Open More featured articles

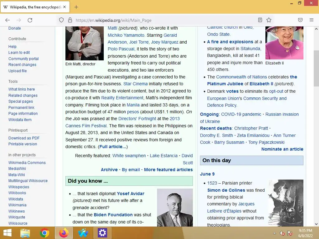168,170
